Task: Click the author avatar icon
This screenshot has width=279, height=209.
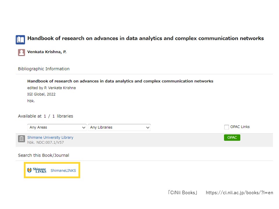Action: click(22, 53)
